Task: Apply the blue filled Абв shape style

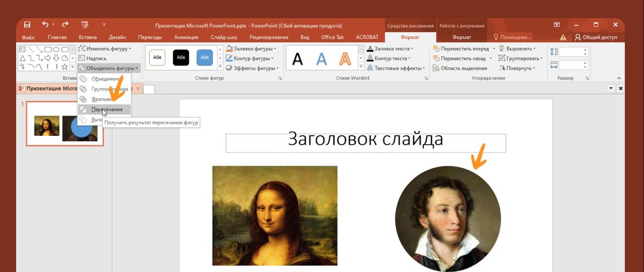Action: 204,57
